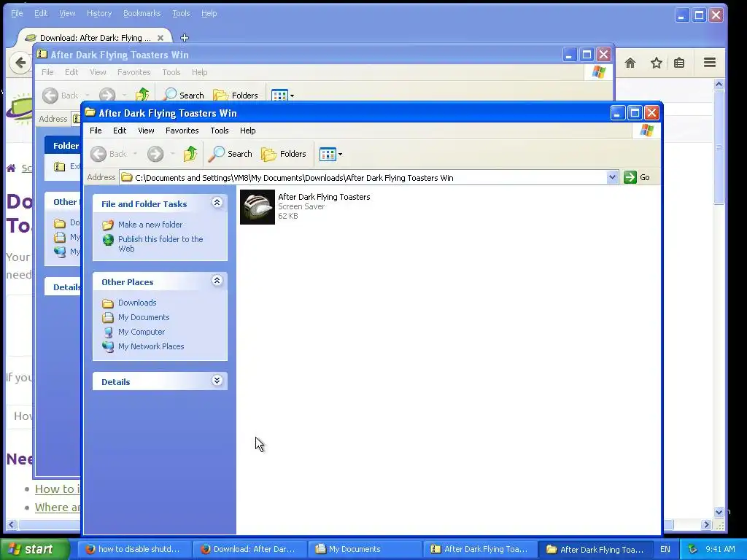Click the My Computer icon in Other Places

[x=108, y=332]
